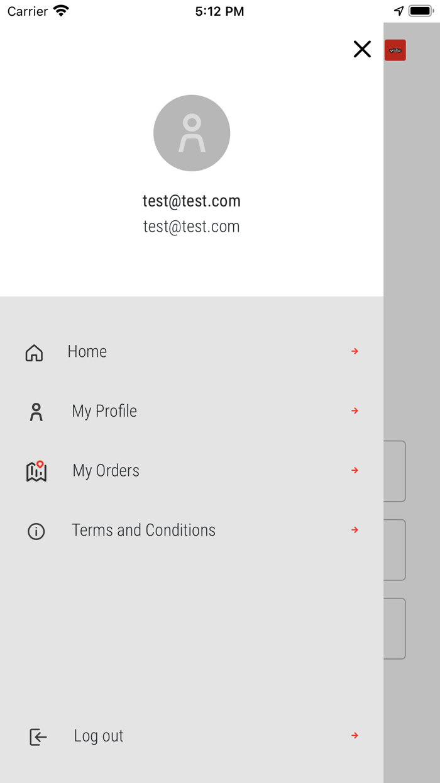This screenshot has height=783, width=440.
Task: Tap the red car icon
Action: [x=395, y=50]
